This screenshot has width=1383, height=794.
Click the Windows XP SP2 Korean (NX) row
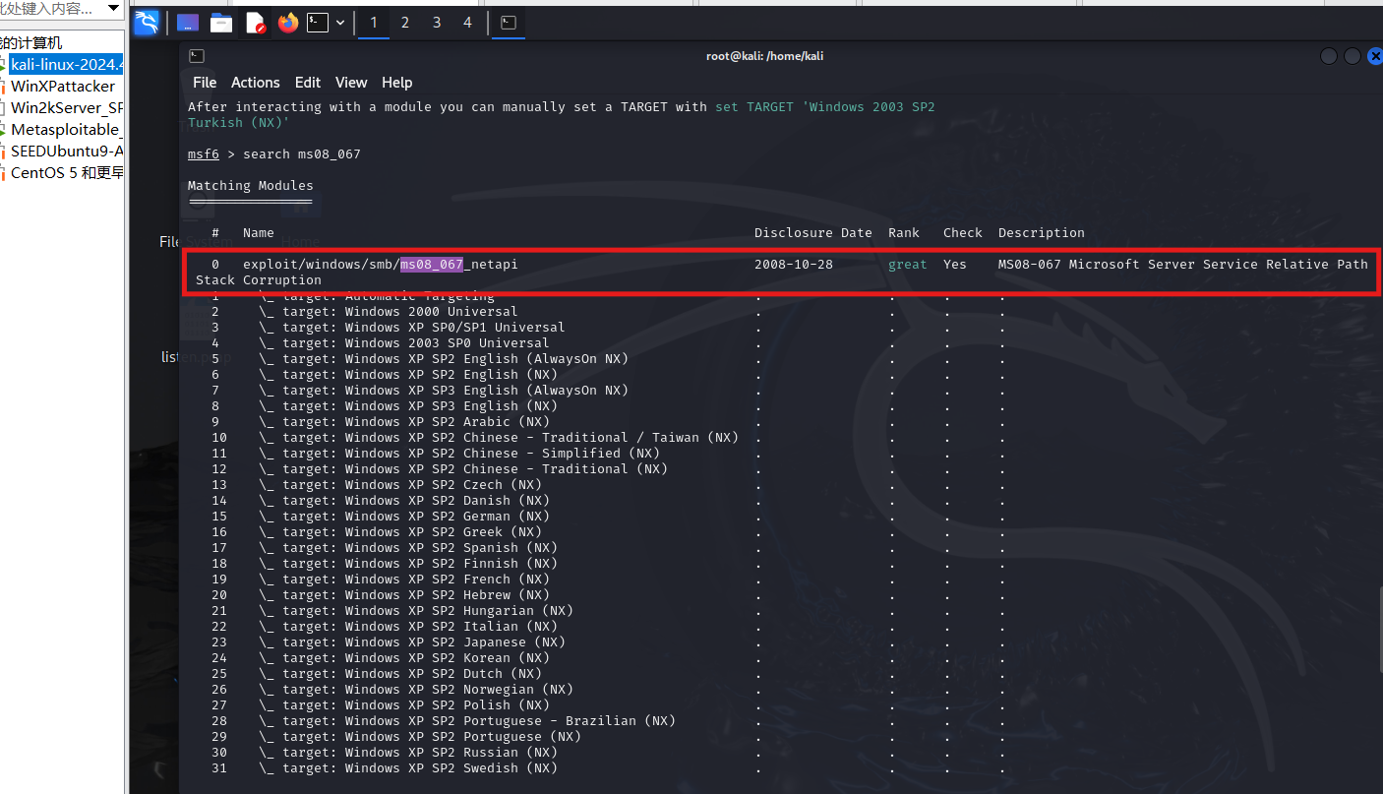click(x=381, y=657)
